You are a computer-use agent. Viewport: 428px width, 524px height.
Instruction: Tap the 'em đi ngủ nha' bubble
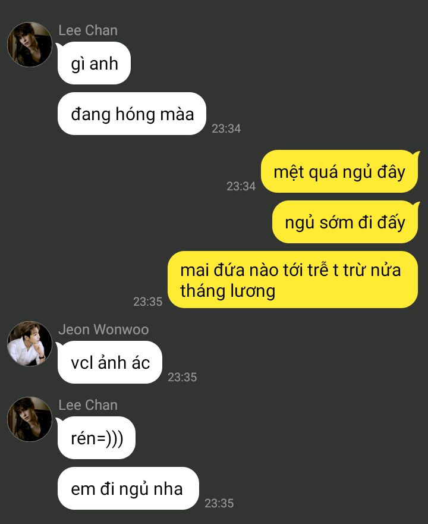coord(128,488)
